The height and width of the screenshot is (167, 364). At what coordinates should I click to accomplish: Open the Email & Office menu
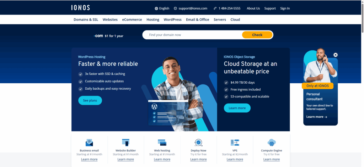tap(198, 20)
